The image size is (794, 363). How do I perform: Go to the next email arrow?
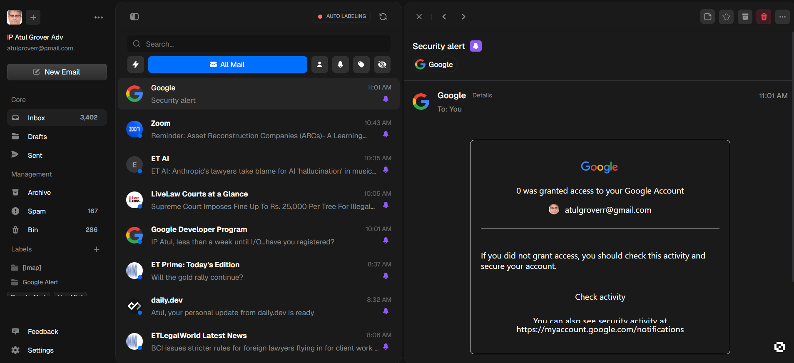463,17
